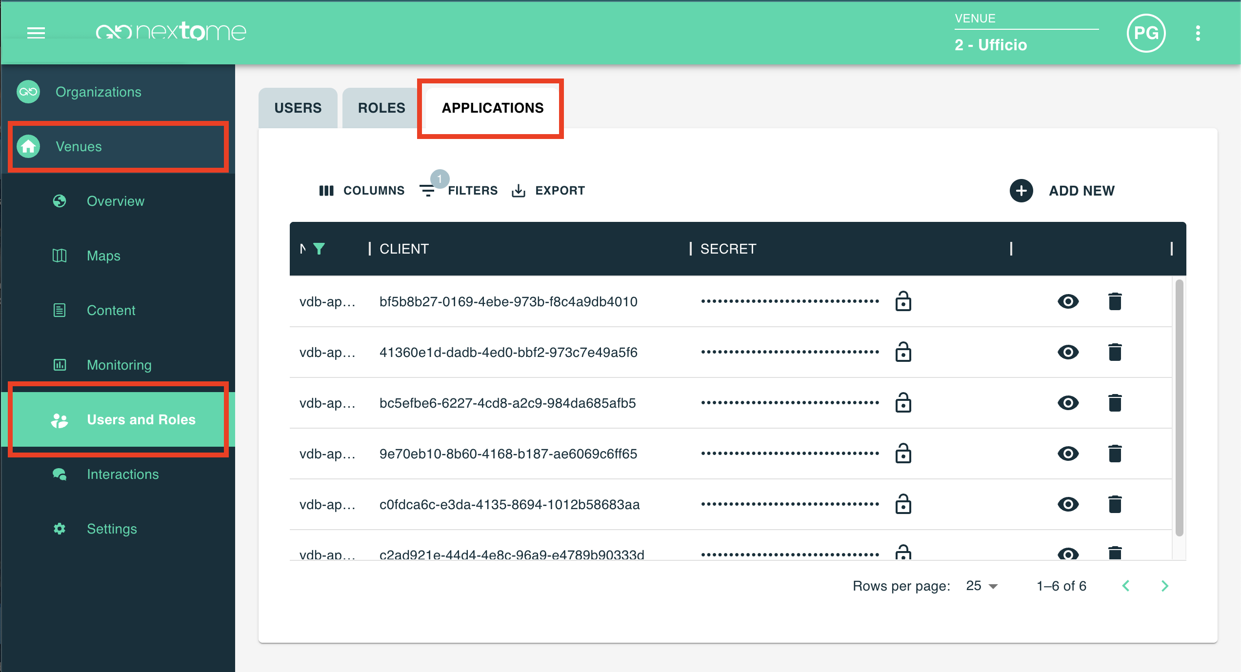Viewport: 1241px width, 672px height.
Task: Open the Columns selector icon
Action: [x=326, y=190]
